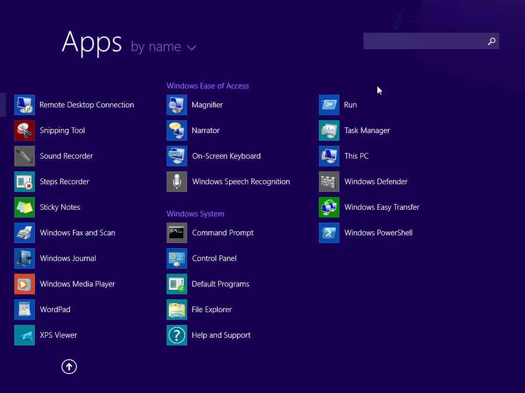Select the Windows Ease of Access group heading
The image size is (525, 393).
coord(208,86)
